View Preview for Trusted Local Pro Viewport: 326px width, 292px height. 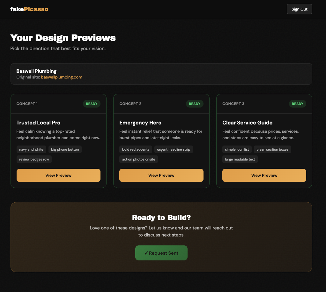(58, 175)
